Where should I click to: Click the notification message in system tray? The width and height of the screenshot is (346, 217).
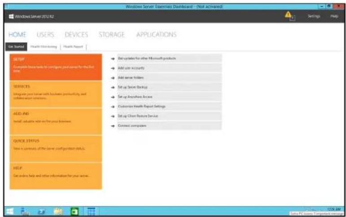[316, 214]
